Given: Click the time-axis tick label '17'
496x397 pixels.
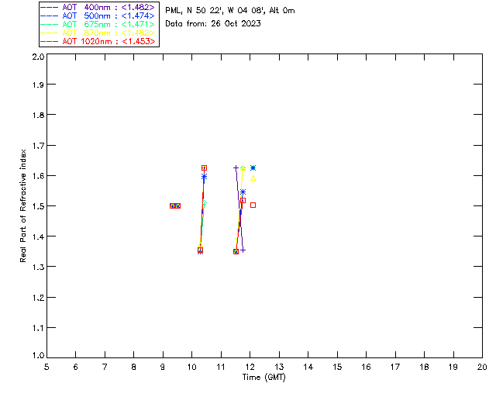Looking at the screenshot, I should [x=395, y=367].
